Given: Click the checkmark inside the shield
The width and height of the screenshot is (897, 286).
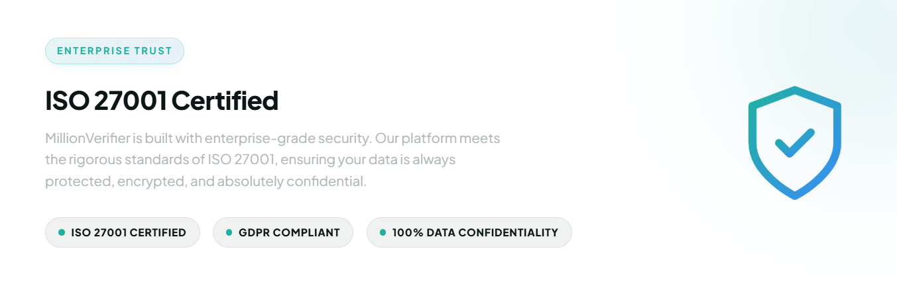Looking at the screenshot, I should [794, 142].
